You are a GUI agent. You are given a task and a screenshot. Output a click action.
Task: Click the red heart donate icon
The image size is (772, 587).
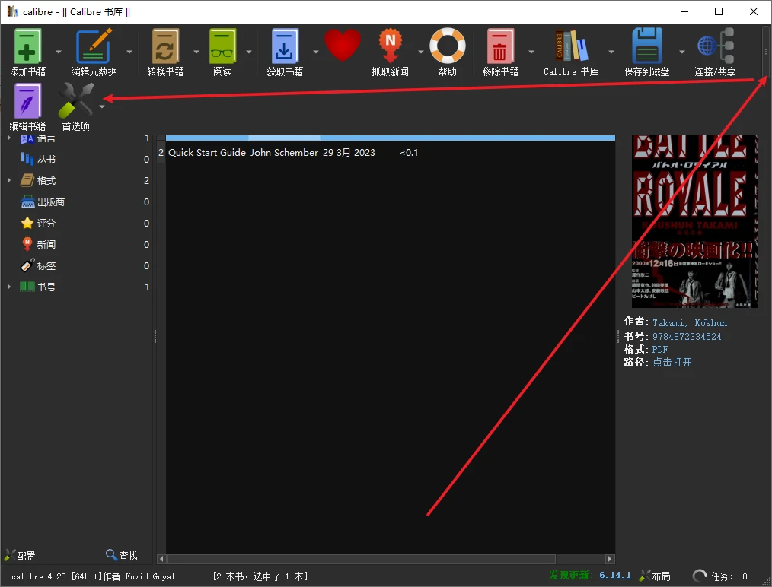pyautogui.click(x=342, y=45)
